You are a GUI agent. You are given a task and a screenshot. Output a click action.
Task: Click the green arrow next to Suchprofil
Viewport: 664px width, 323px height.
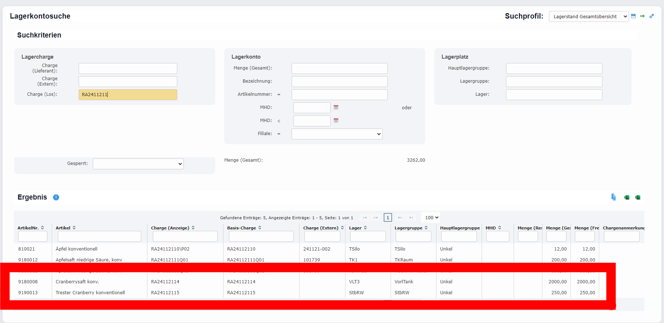643,16
